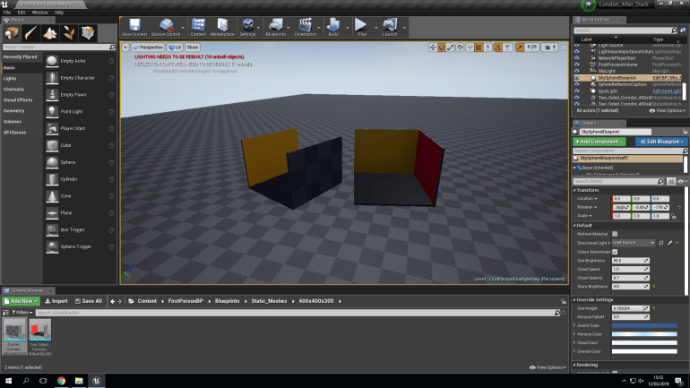Open Content Browser Filters dropdown

[x=22, y=313]
